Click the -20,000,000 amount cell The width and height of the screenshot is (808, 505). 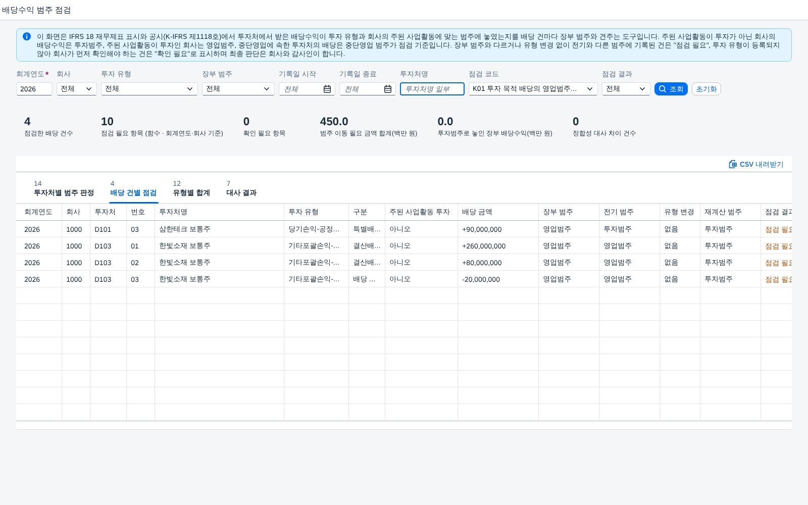[498, 279]
